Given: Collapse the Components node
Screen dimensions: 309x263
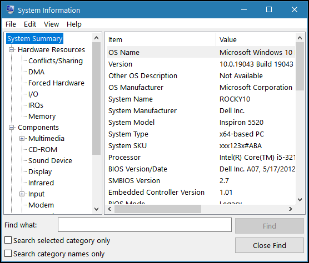Looking at the screenshot, I should [x=12, y=128].
